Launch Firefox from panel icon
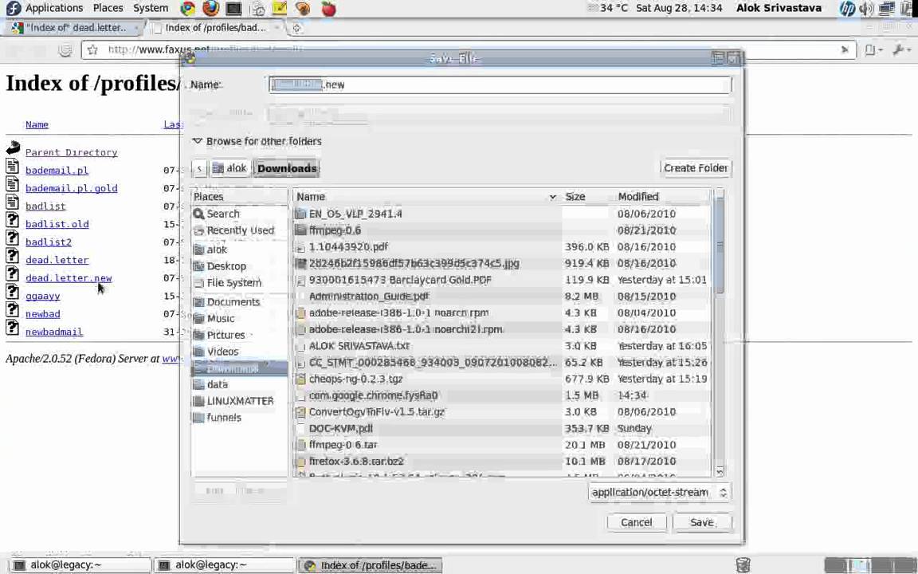 pyautogui.click(x=210, y=8)
